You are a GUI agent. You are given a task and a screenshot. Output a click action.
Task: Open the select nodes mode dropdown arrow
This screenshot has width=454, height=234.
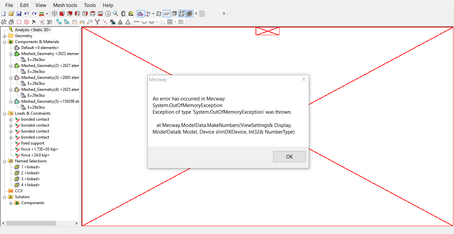[153, 14]
